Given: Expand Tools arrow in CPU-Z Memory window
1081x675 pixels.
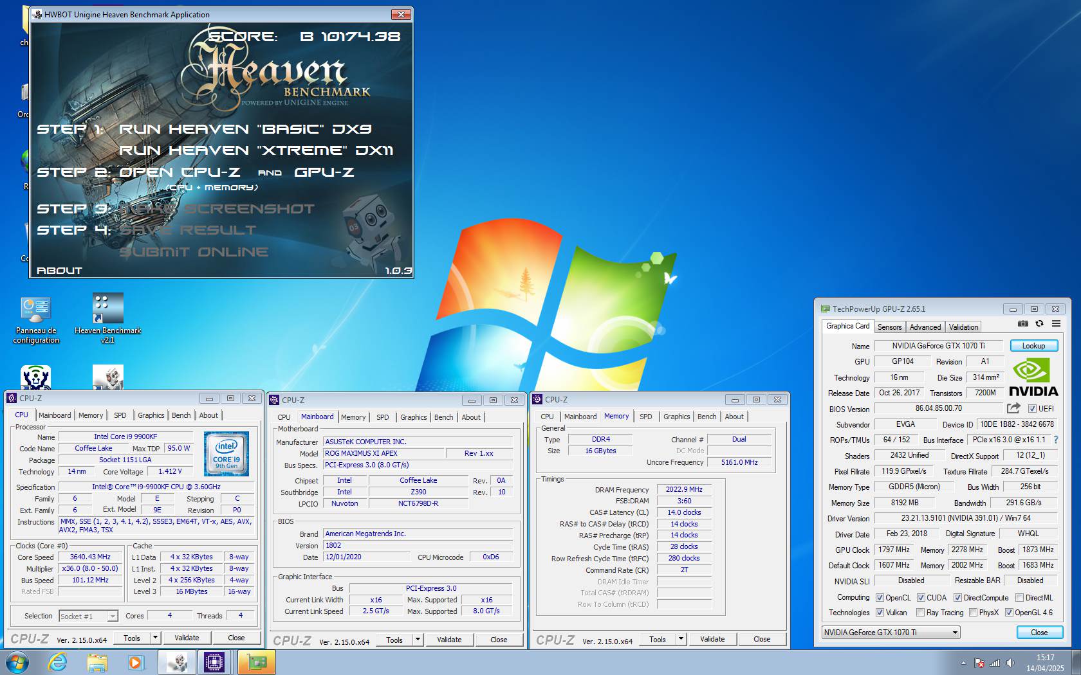Looking at the screenshot, I should pyautogui.click(x=681, y=639).
